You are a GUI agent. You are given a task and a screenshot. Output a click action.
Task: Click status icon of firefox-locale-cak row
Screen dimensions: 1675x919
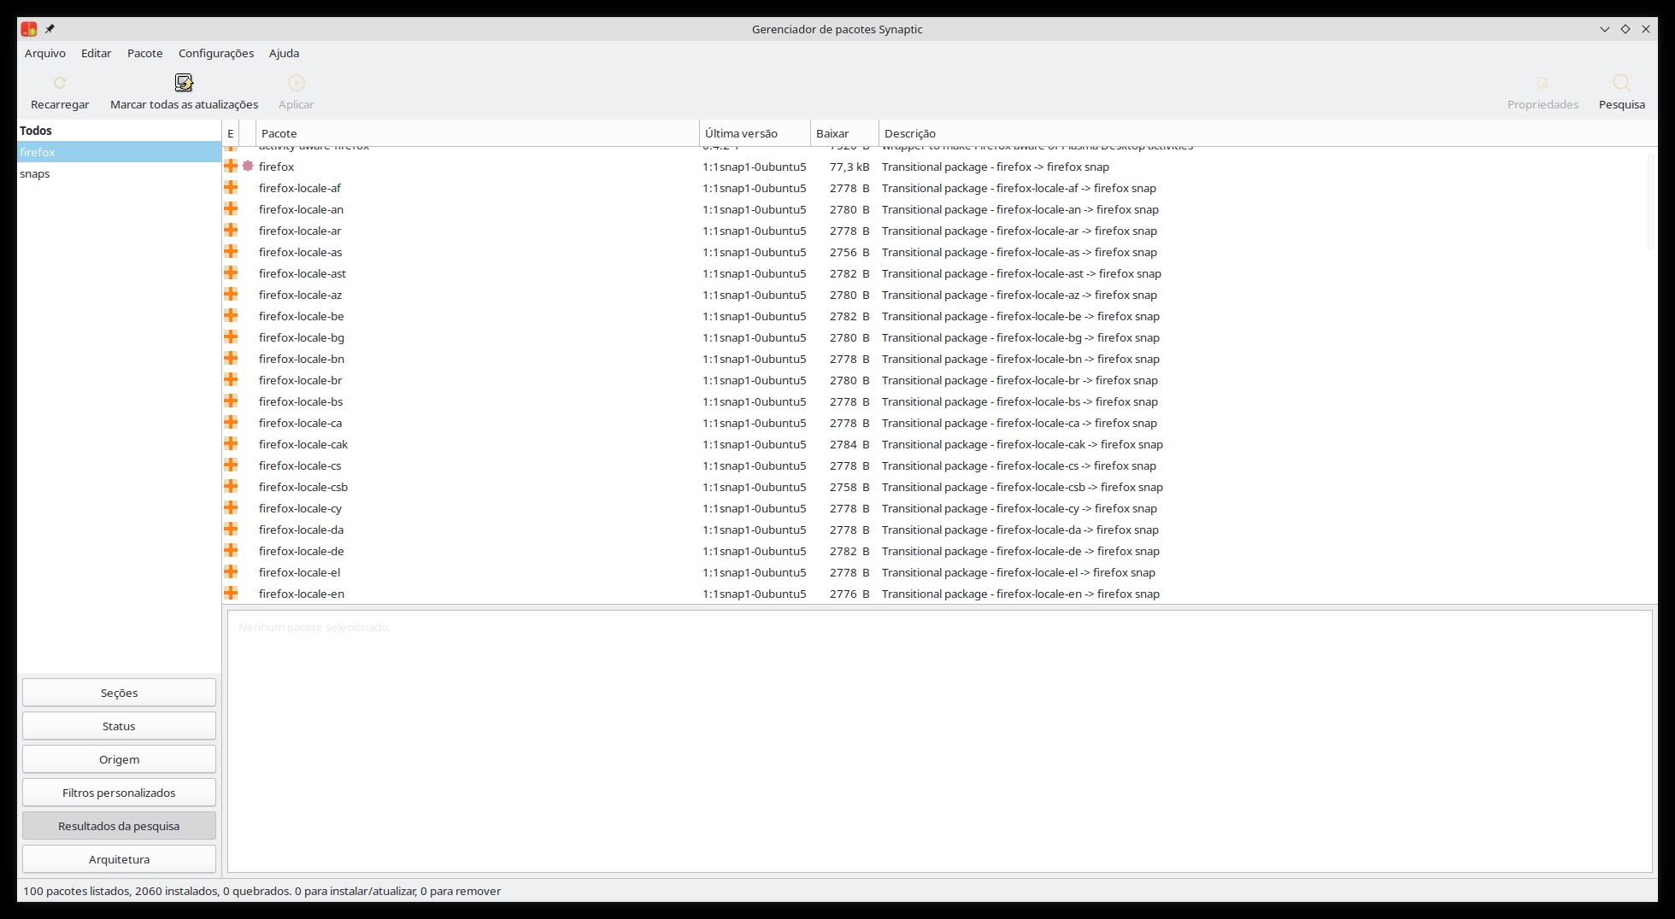click(231, 444)
